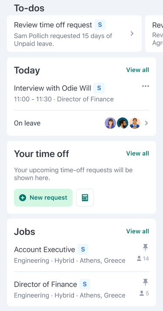The height and width of the screenshot is (311, 163).
Task: Click the third avatar in On leave
Action: (x=135, y=123)
